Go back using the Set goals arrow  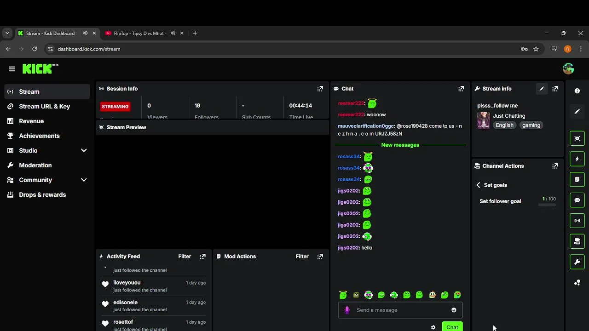478,185
